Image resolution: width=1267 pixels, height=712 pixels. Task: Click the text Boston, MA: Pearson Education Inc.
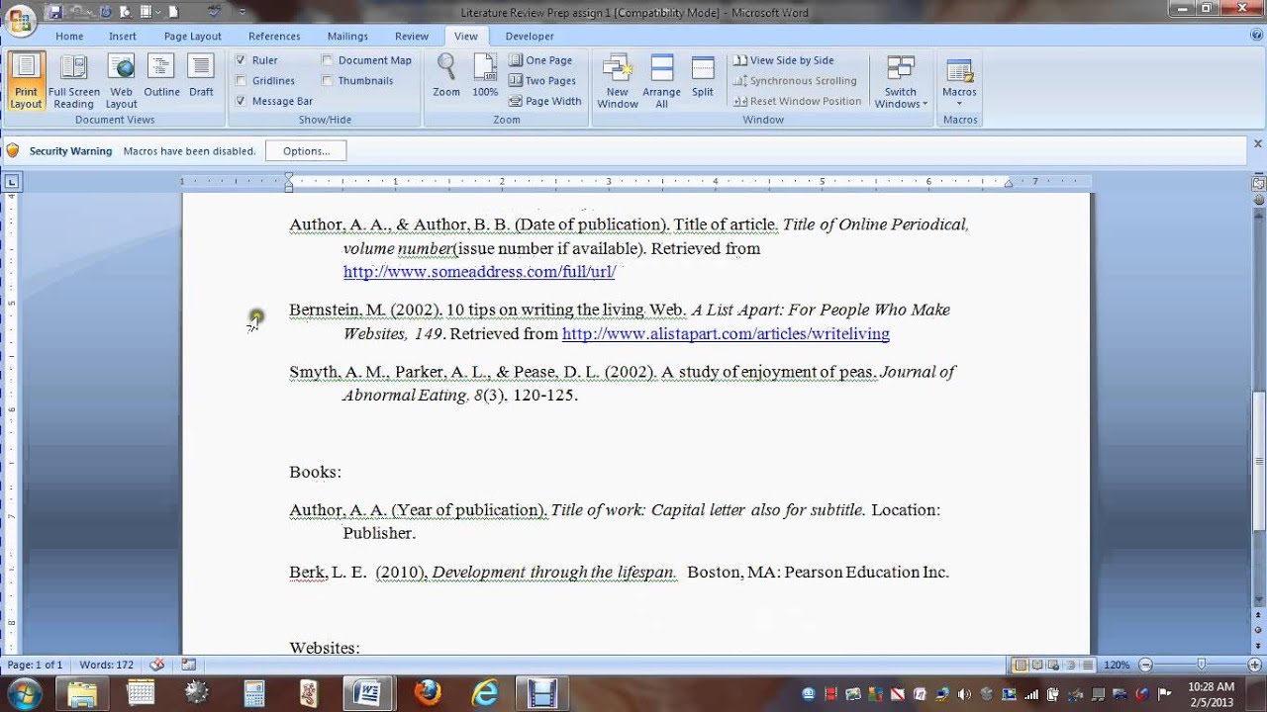[x=818, y=572]
